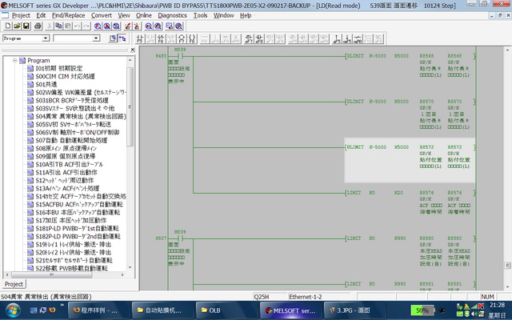512x320 pixels.
Task: Click the Save project icon
Action: (x=26, y=26)
